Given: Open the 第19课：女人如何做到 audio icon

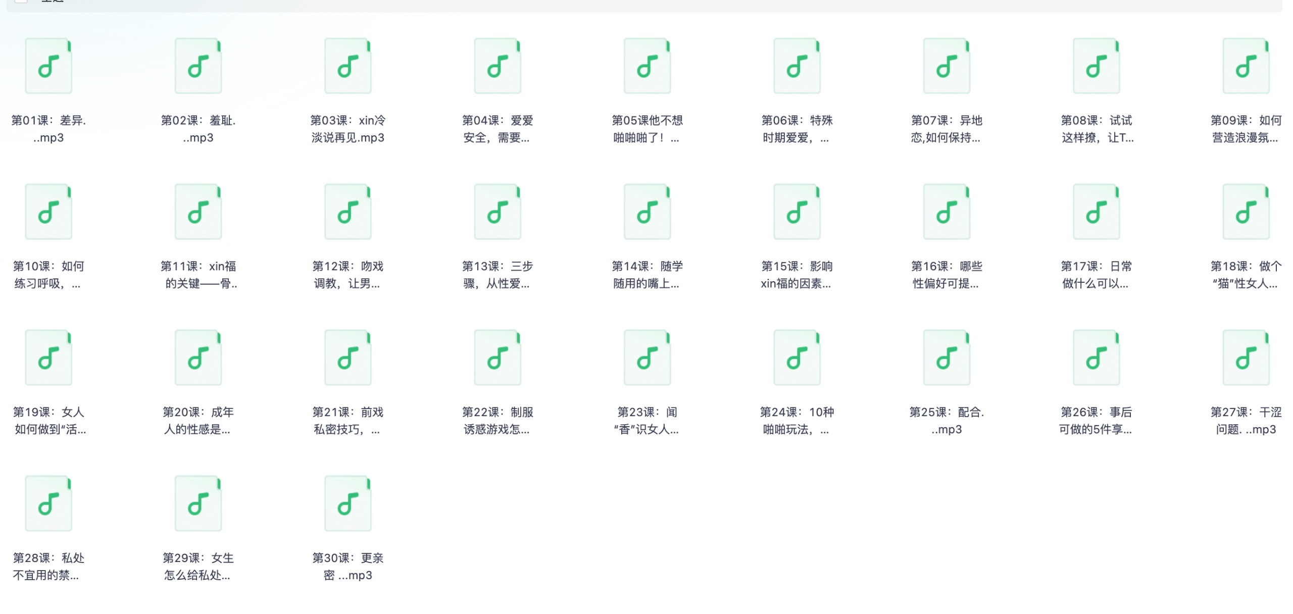Looking at the screenshot, I should coord(48,357).
